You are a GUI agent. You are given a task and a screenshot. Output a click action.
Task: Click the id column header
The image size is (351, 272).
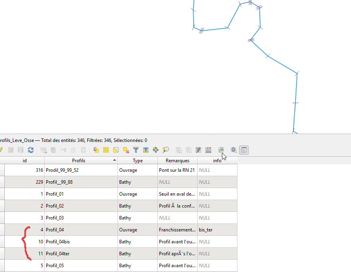click(x=25, y=161)
